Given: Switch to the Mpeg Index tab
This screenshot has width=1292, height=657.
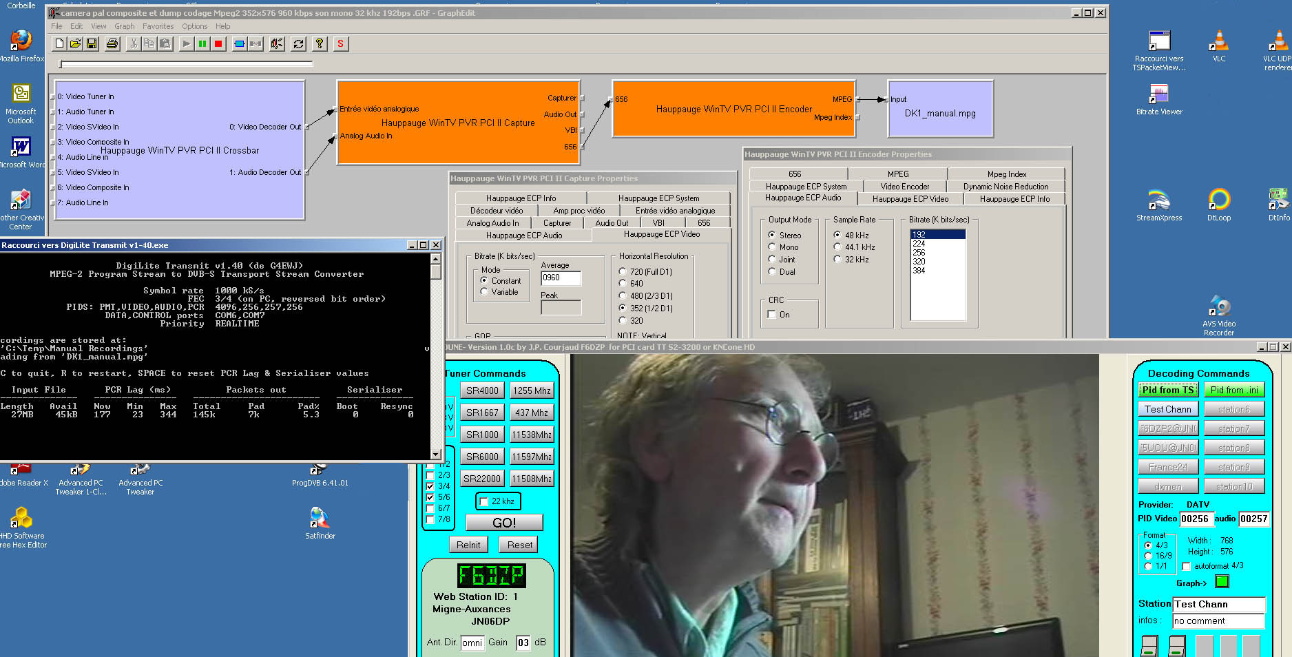Looking at the screenshot, I should 1006,174.
